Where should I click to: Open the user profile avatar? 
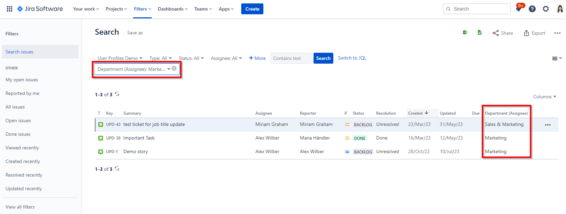[x=560, y=9]
